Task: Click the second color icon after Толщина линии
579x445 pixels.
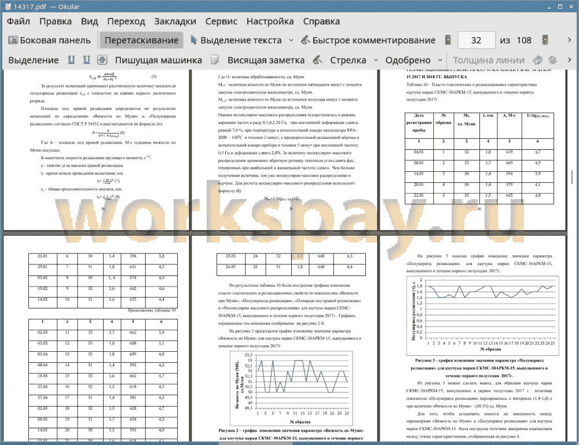Action: 552,60
